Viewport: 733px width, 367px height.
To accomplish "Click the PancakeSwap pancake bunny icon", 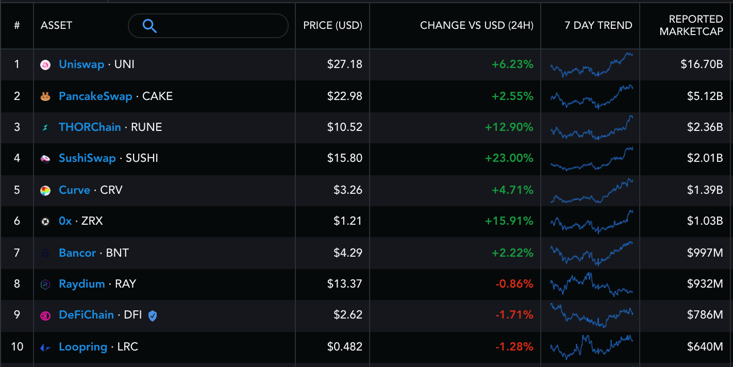I will (45, 96).
